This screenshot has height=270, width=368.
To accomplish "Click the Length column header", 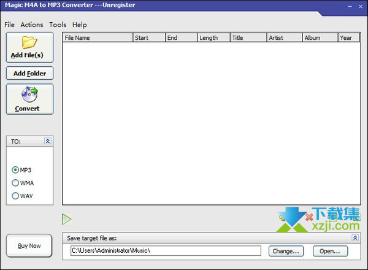I will point(214,37).
